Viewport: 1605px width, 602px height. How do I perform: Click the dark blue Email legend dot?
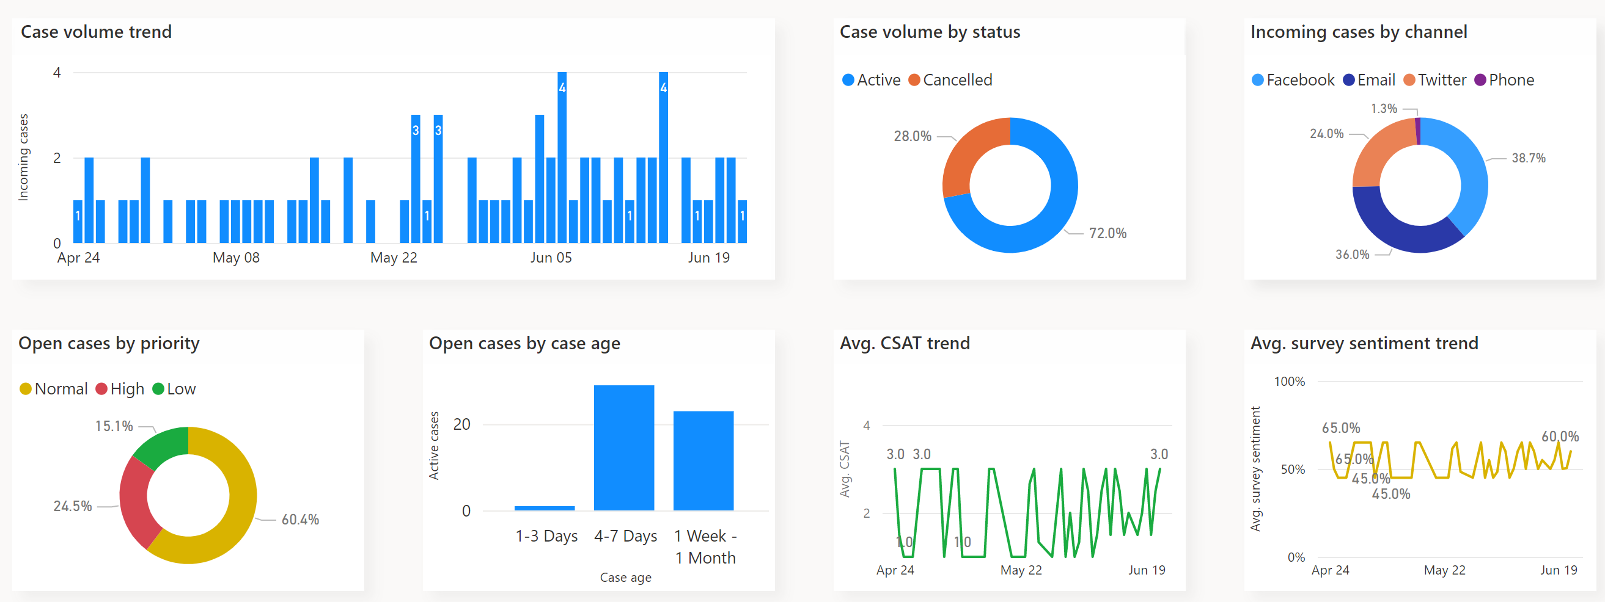click(1350, 80)
